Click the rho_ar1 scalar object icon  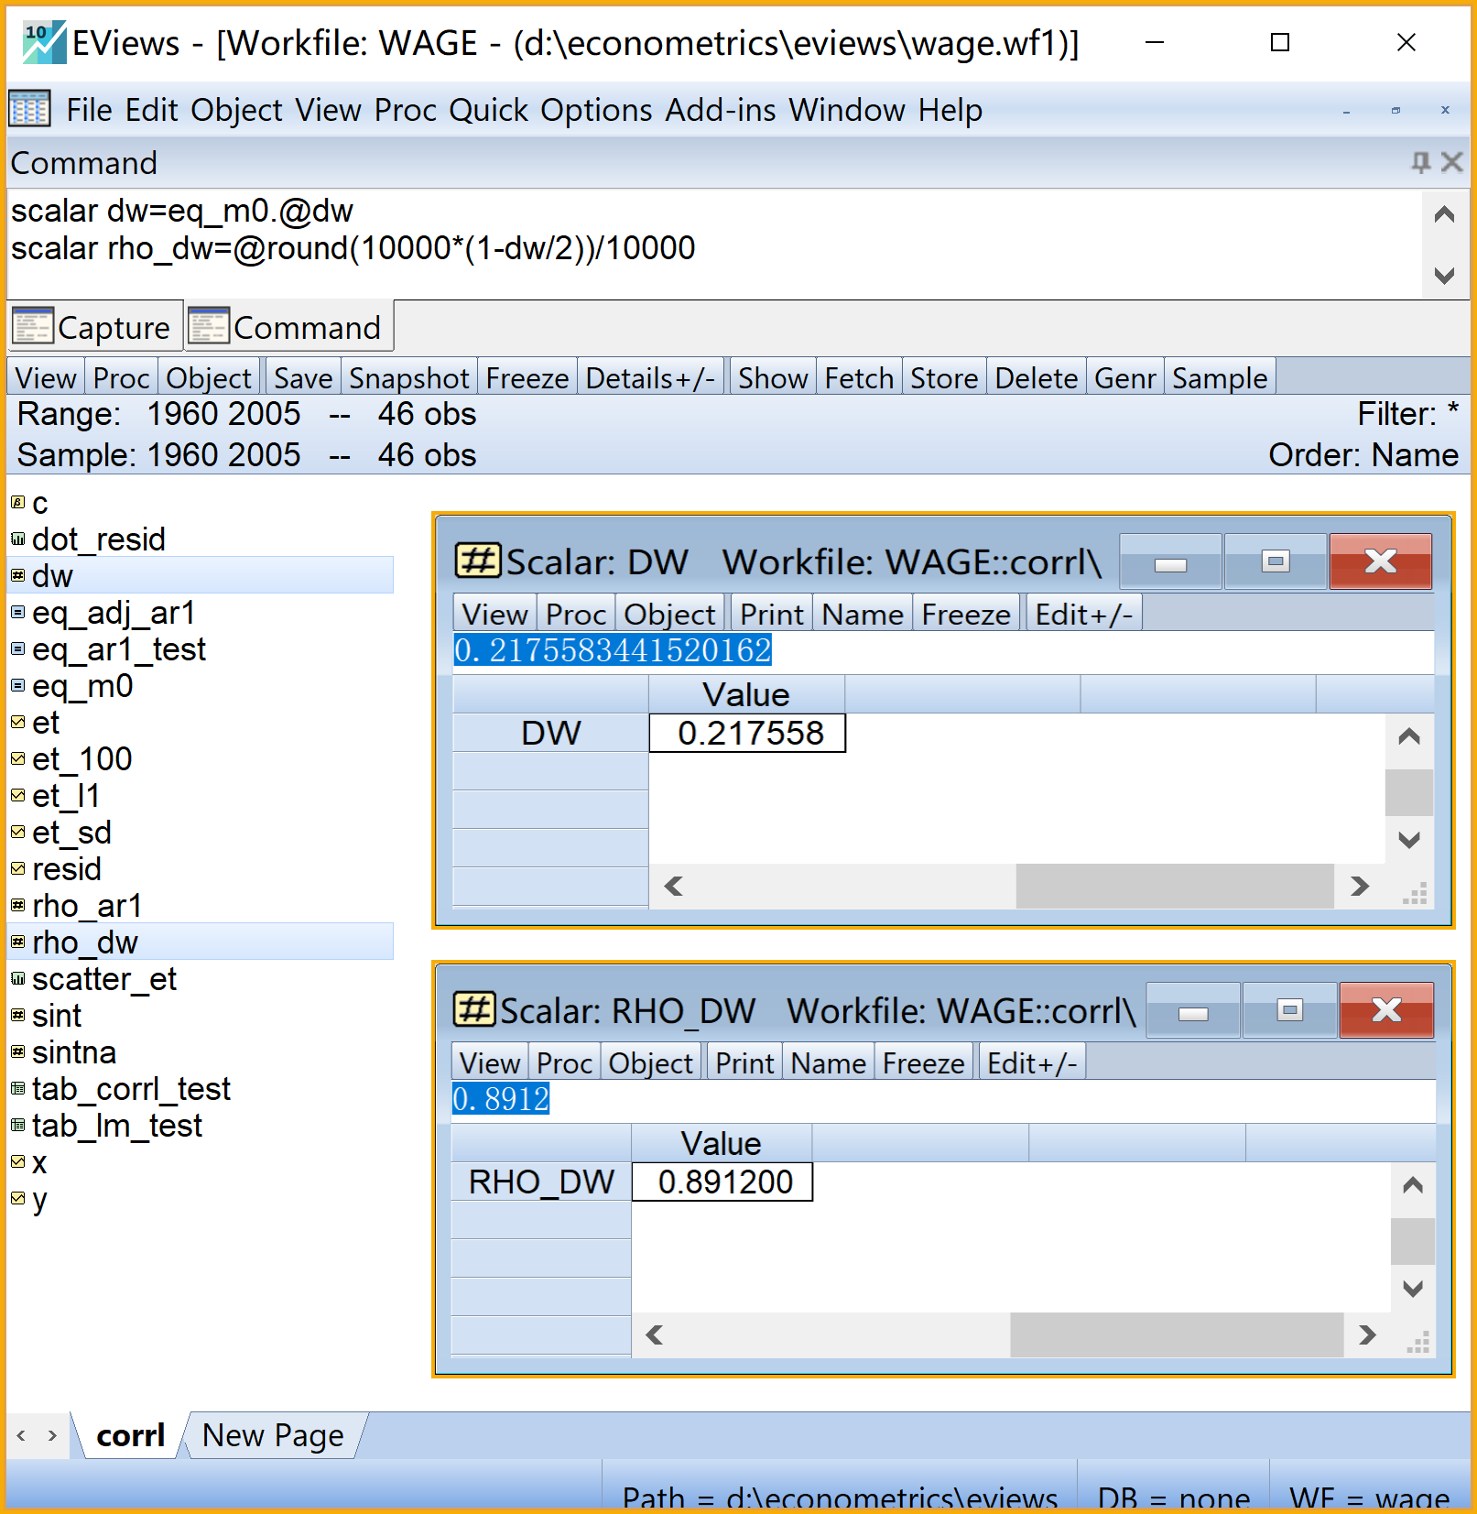pos(17,905)
